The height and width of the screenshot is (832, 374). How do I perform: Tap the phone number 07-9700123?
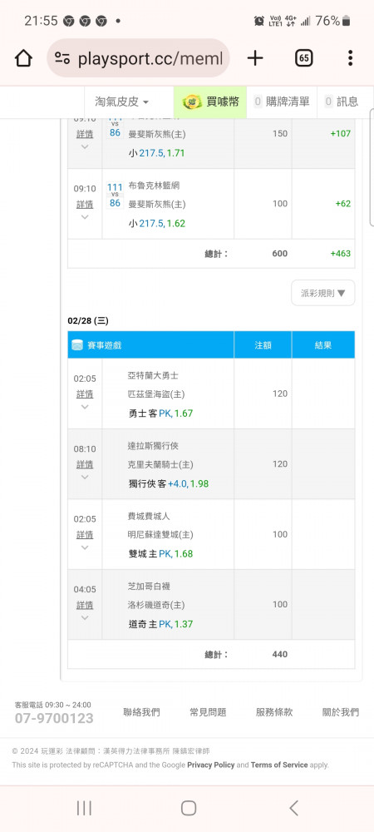coord(54,719)
